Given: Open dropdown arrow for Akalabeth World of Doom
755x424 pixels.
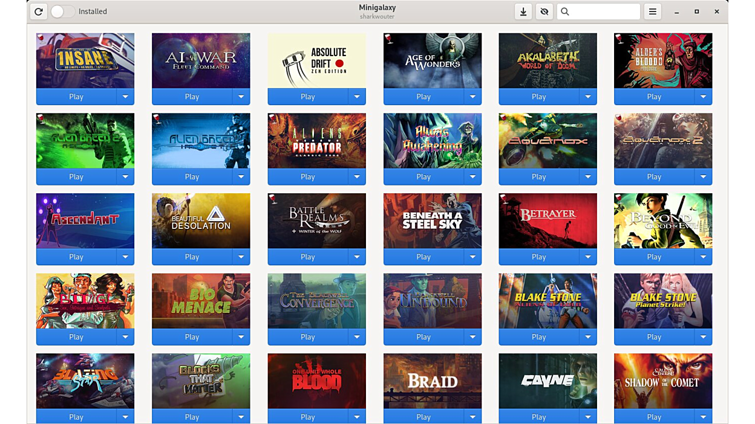Looking at the screenshot, I should [588, 97].
